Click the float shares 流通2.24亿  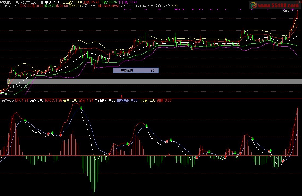163,6
